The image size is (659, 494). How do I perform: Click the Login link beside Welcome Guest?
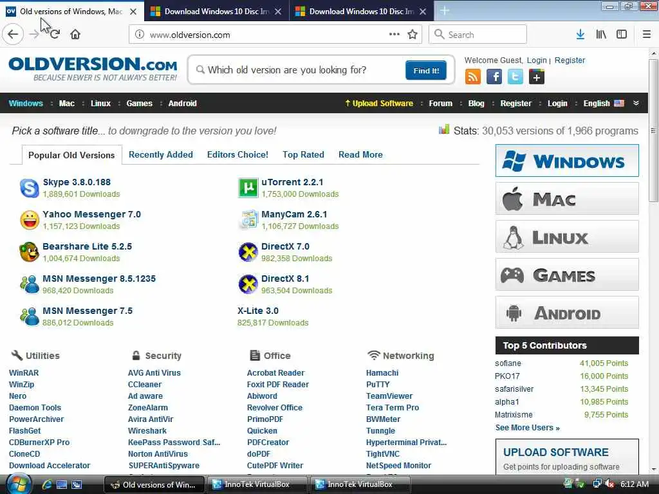click(x=537, y=60)
